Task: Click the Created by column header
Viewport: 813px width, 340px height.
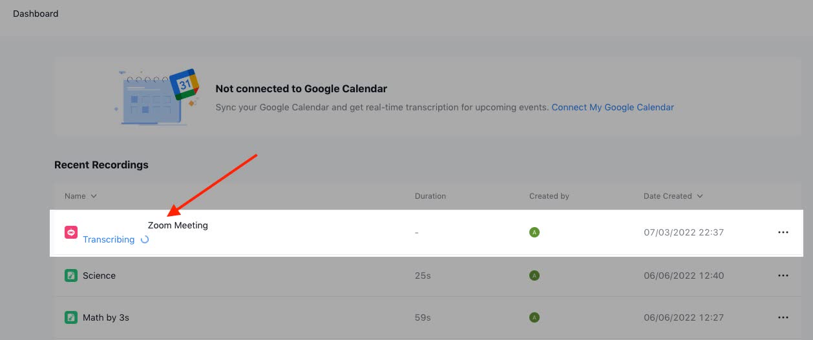Action: coord(549,196)
